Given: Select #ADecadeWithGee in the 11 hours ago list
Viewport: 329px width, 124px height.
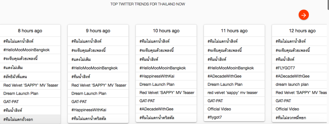Looking at the screenshot, I should (x=224, y=76).
